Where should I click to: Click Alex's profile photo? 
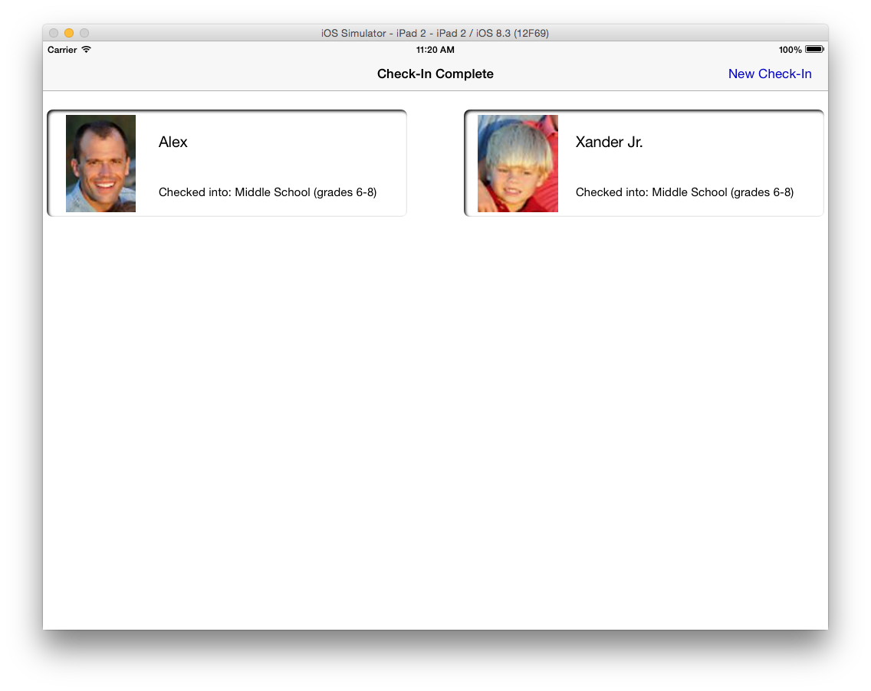[x=100, y=163]
